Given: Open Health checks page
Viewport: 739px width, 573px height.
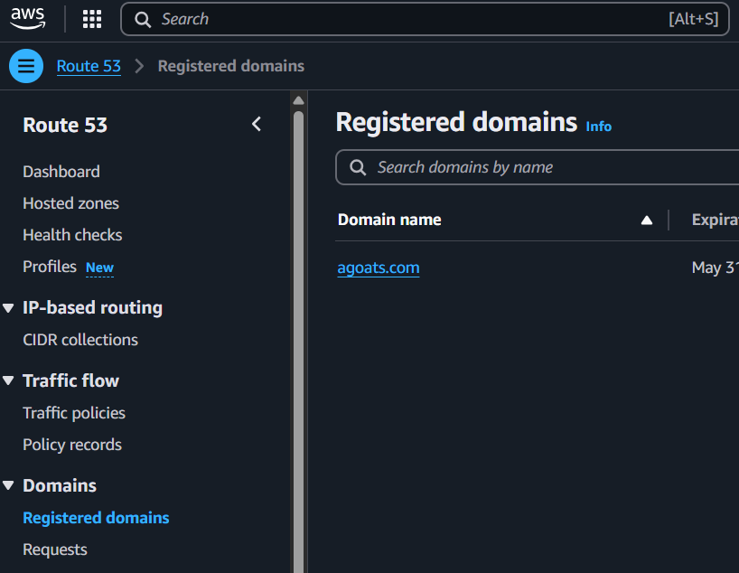Looking at the screenshot, I should click(72, 235).
